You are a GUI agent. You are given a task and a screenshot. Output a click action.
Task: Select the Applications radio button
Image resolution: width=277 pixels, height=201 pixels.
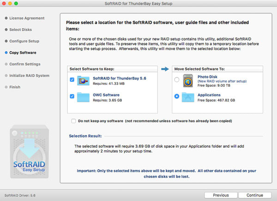(176, 96)
